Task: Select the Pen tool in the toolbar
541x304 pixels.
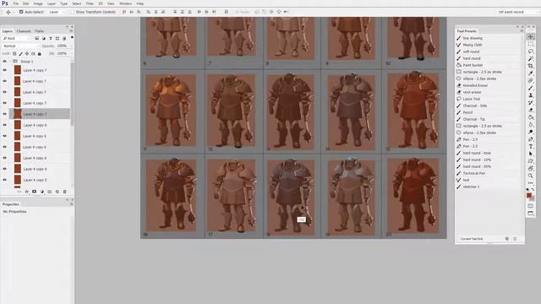Action: [x=530, y=139]
